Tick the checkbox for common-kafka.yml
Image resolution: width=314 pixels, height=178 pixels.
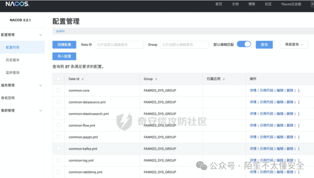(58, 148)
